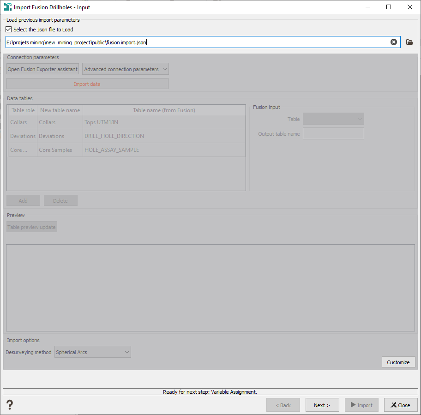Browse for Json file with folder icon
The height and width of the screenshot is (415, 421).
coord(409,42)
